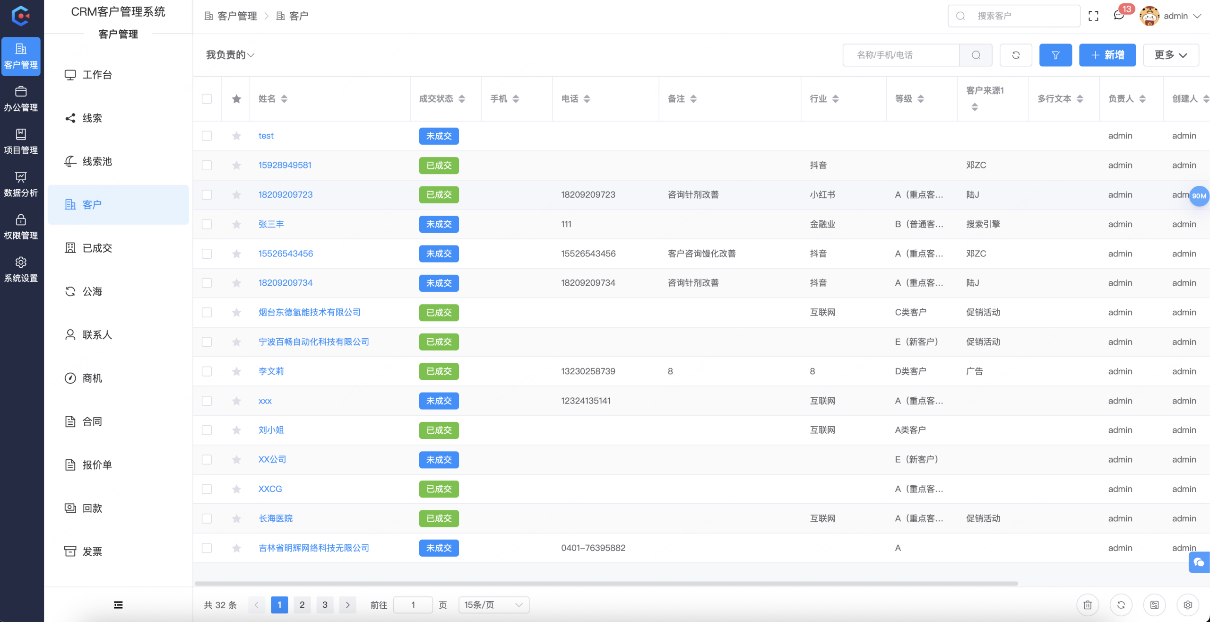This screenshot has height=622, width=1210.
Task: Open table settings via bottom-right gear icon
Action: (1188, 604)
